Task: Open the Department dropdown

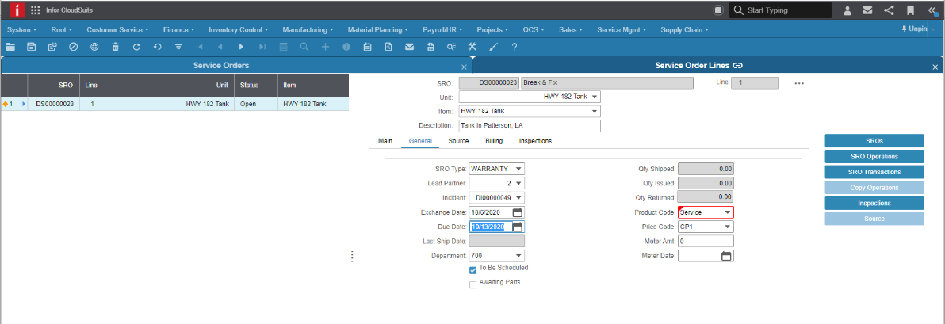Action: pyautogui.click(x=519, y=256)
